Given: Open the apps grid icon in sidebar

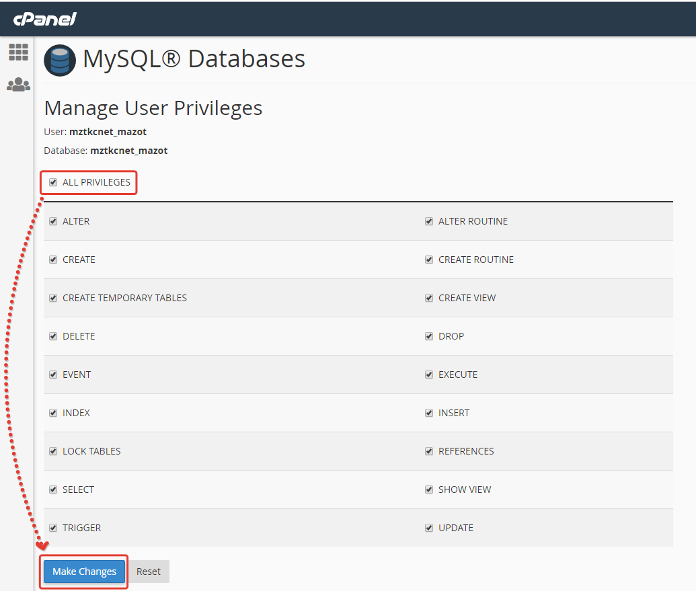Looking at the screenshot, I should click(x=18, y=52).
